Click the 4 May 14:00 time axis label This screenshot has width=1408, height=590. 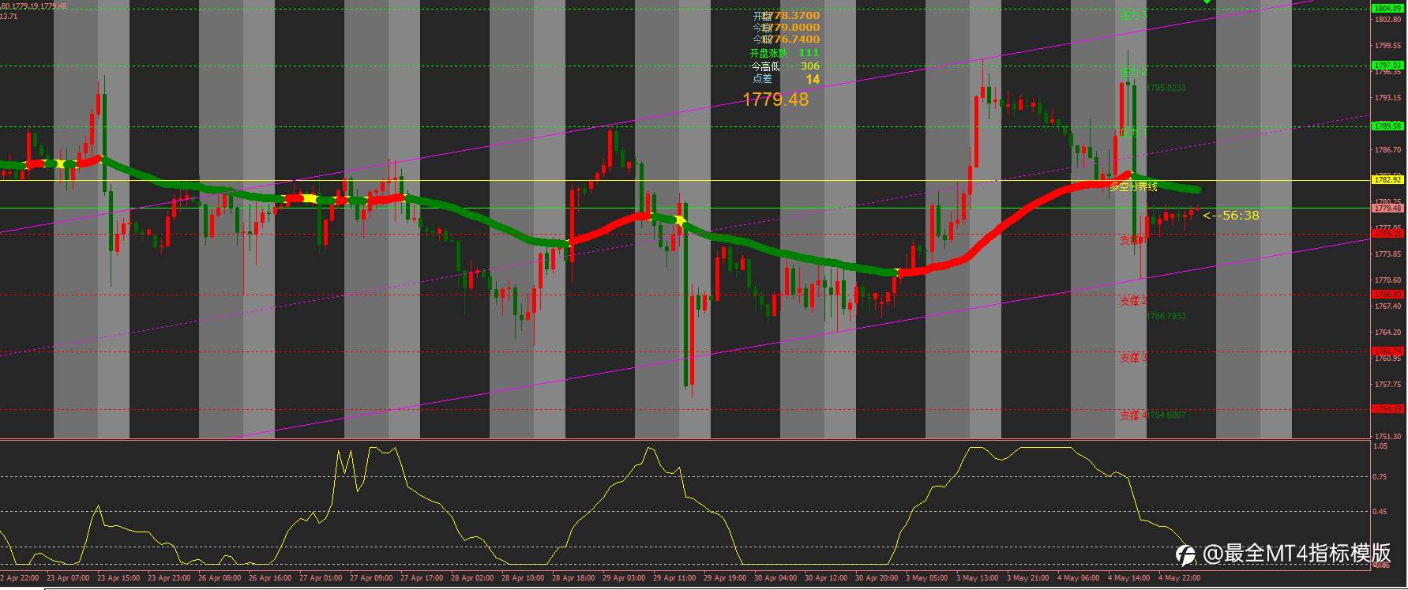pos(1130,578)
